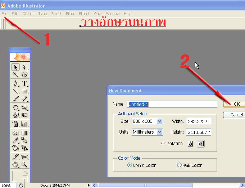Click the 100% zoom level field
The width and height of the screenshot is (245, 188).
click(8, 185)
